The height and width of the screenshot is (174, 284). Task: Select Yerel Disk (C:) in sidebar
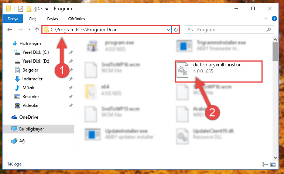click(35, 52)
